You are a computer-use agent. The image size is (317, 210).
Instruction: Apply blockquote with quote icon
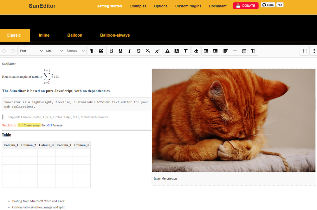(101, 51)
